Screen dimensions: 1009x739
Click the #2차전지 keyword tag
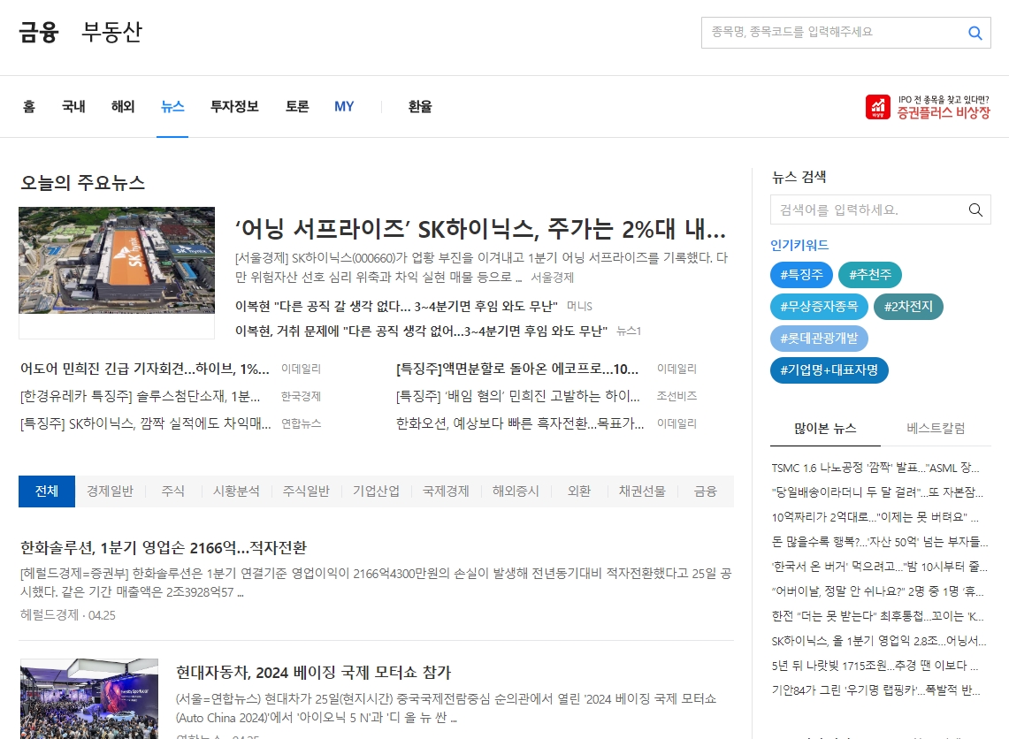point(908,306)
